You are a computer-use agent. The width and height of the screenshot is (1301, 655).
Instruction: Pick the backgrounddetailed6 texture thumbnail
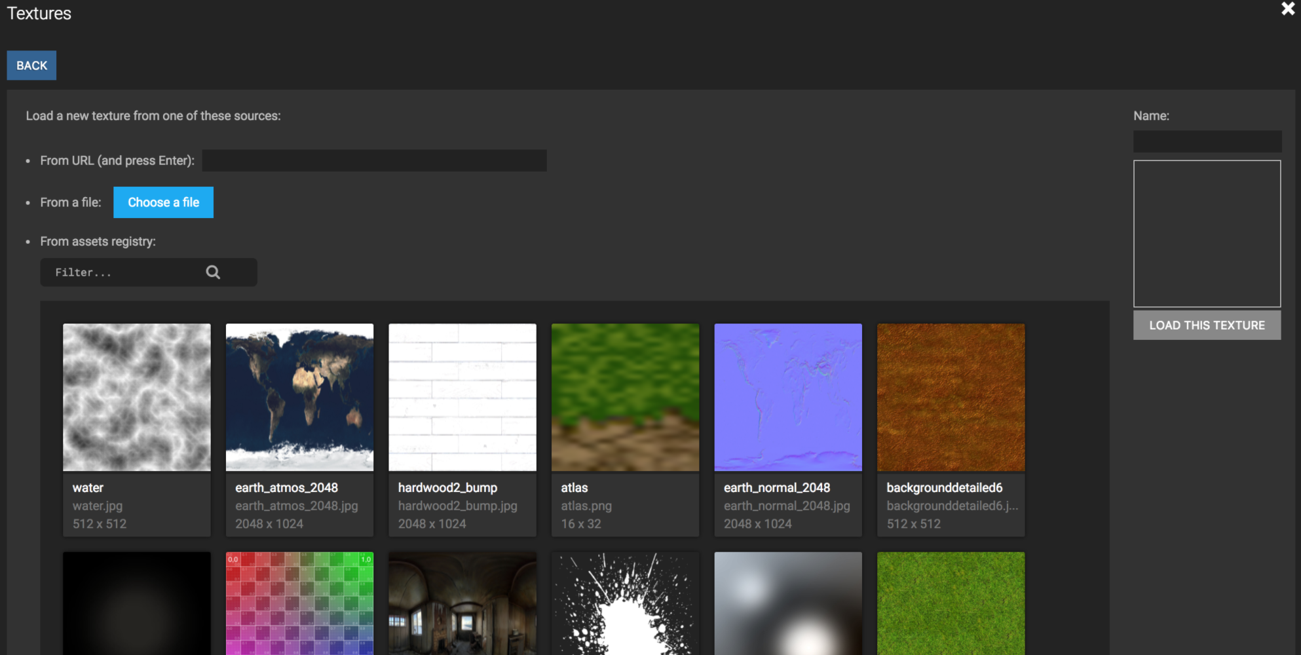coord(951,398)
